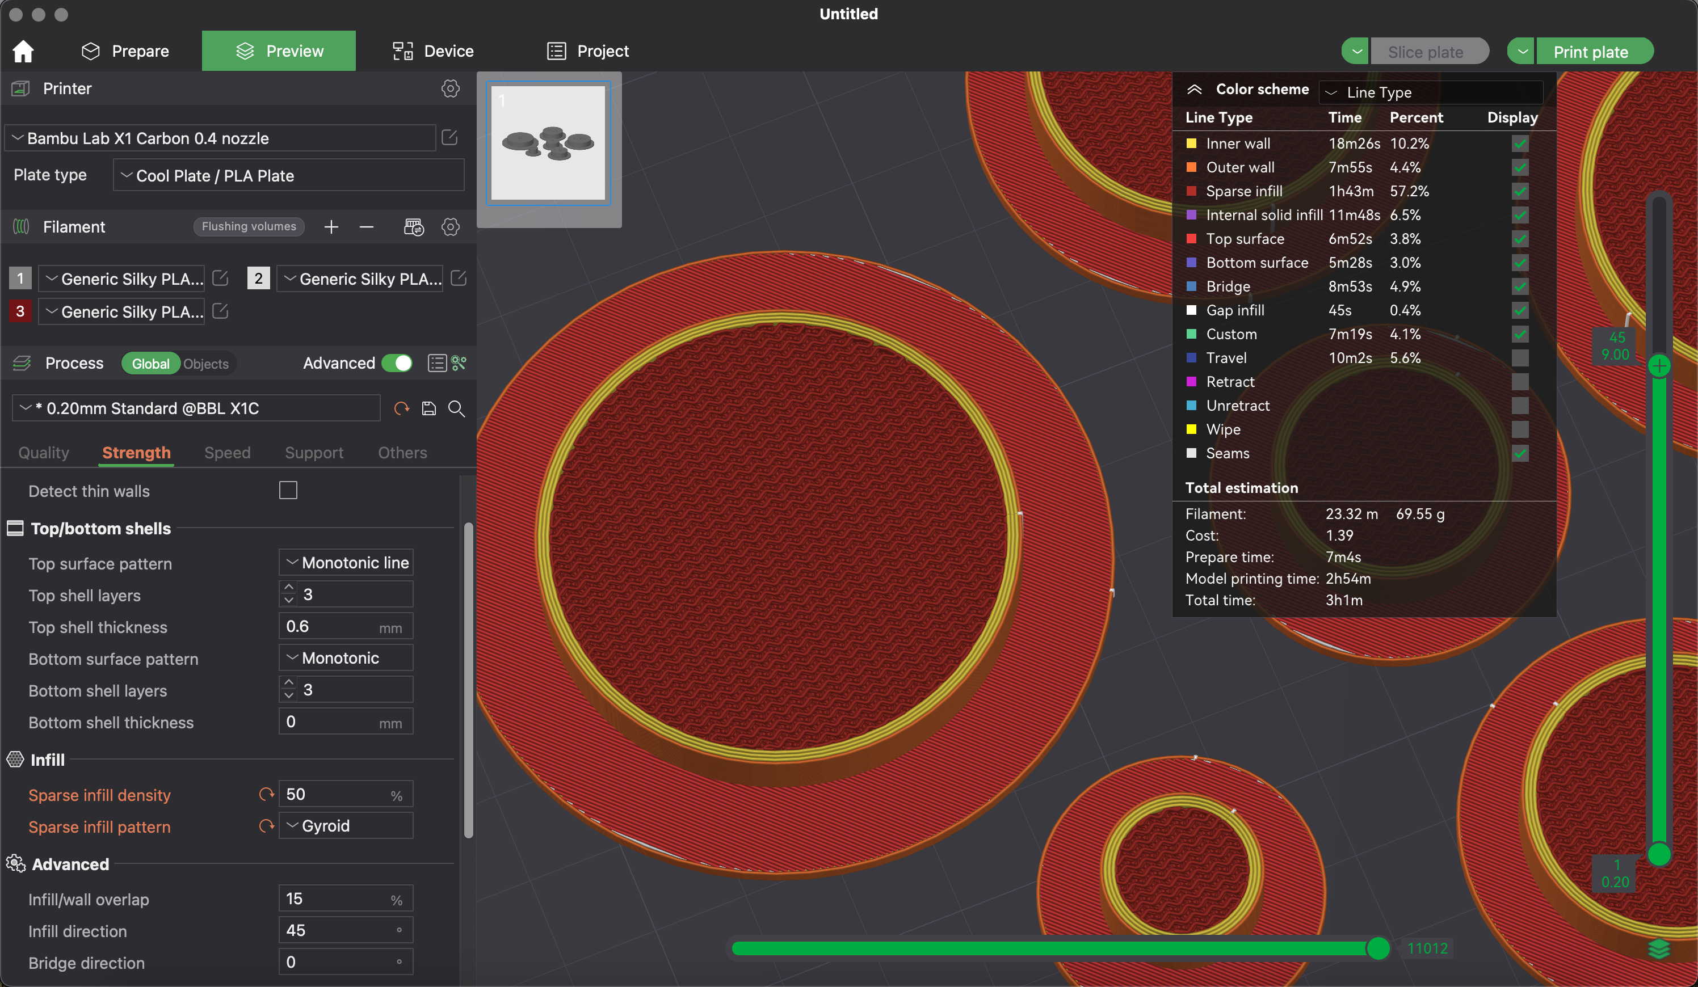Image resolution: width=1698 pixels, height=987 pixels.
Task: Switch to the Device tab
Action: [x=433, y=51]
